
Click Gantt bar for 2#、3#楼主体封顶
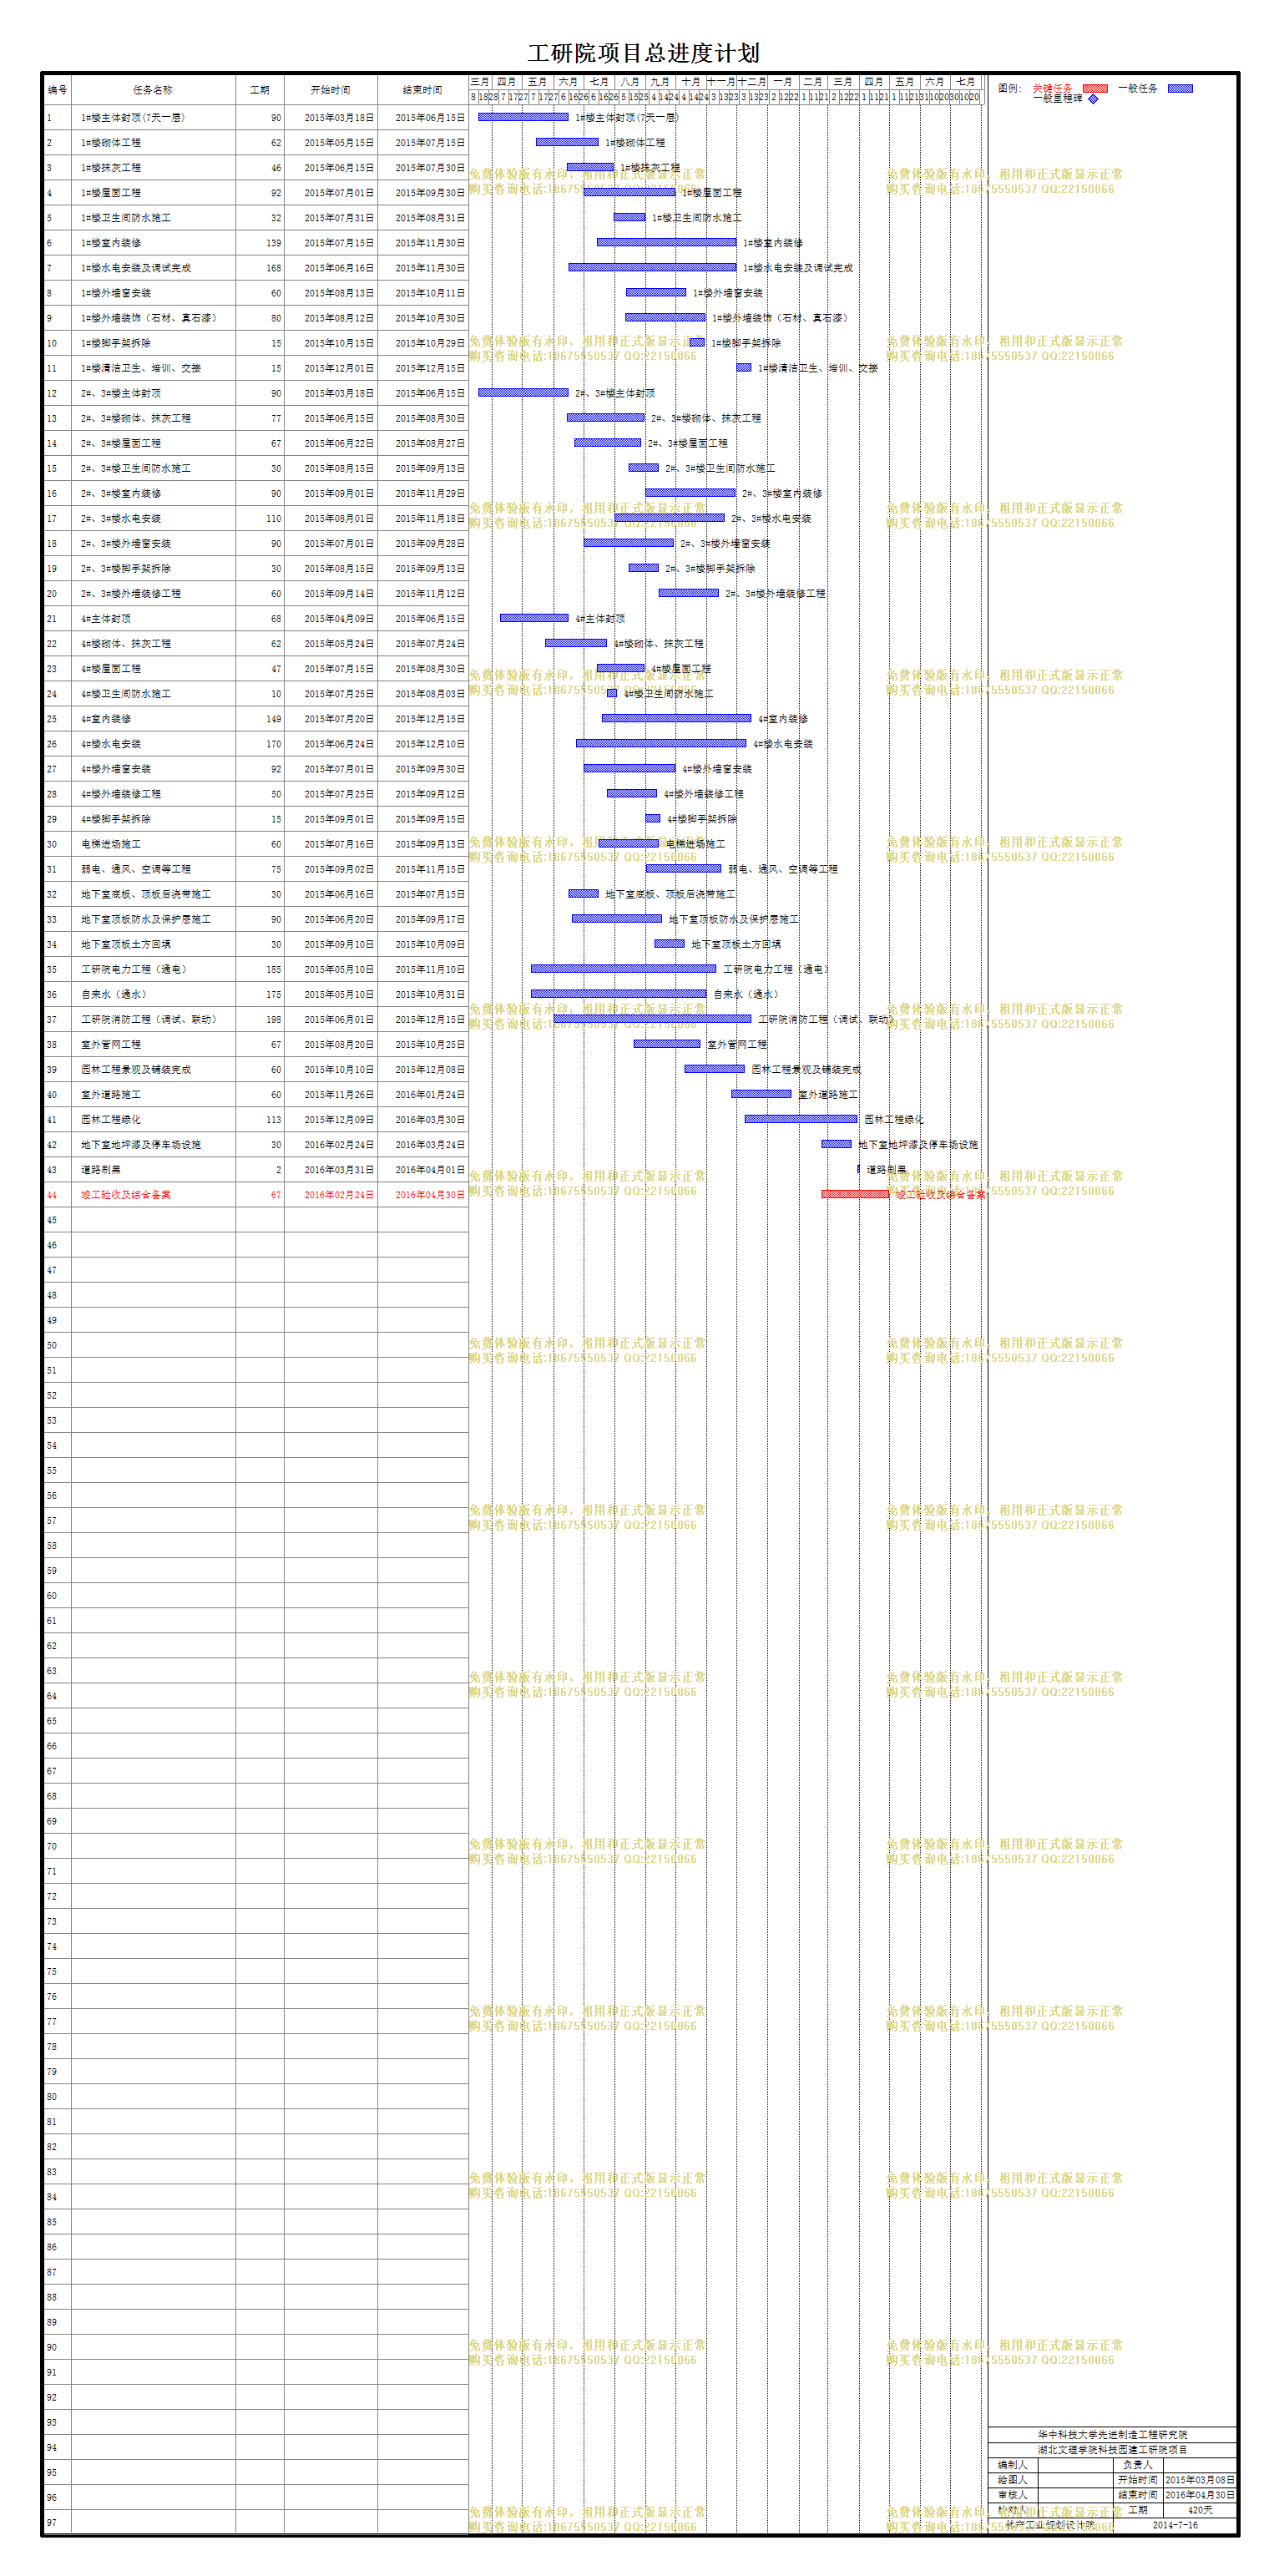(x=523, y=392)
